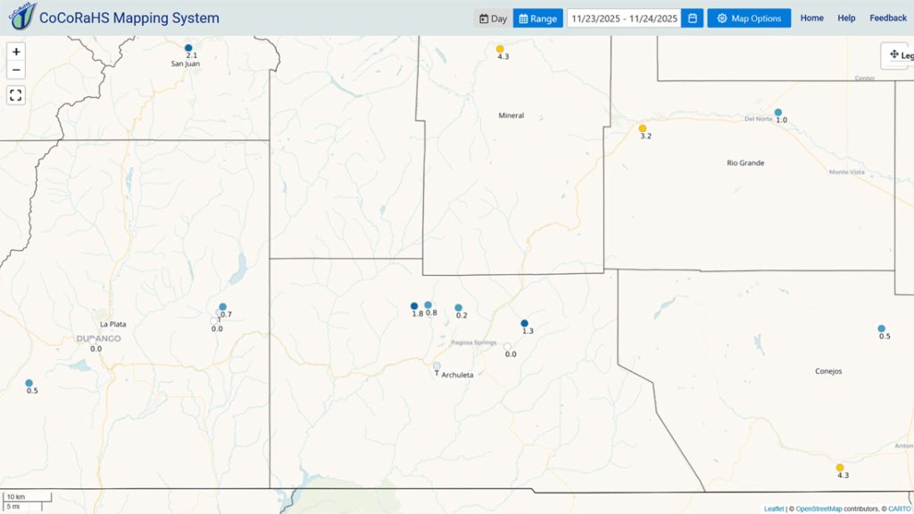Viewport: 914px width, 514px height.
Task: Switch to Range mode
Action: (537, 18)
